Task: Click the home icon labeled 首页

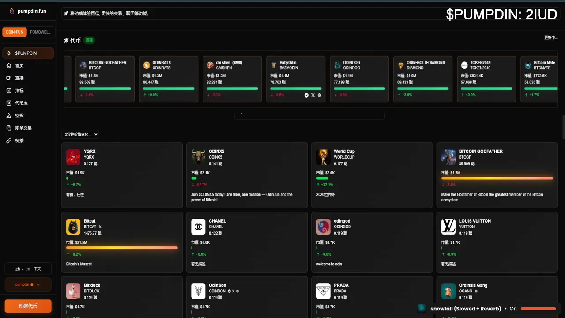Action: tap(9, 66)
